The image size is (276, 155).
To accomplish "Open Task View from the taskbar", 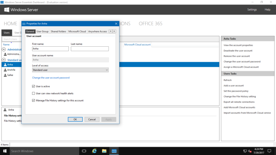I will click(x=84, y=151).
